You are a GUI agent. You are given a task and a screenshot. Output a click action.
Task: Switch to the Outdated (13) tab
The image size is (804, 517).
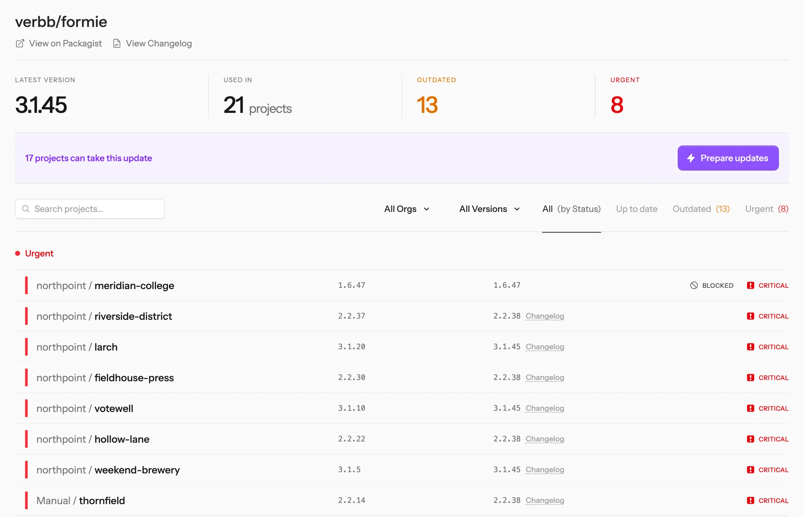(701, 209)
